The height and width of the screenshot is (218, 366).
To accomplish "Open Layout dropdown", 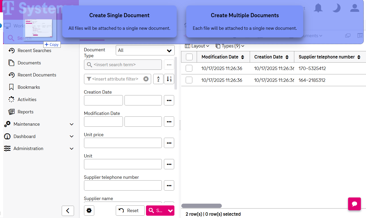I will [197, 46].
